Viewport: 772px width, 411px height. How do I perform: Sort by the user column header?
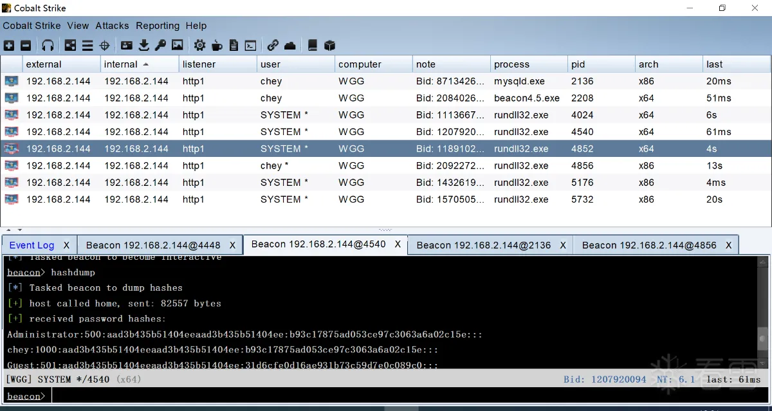296,64
